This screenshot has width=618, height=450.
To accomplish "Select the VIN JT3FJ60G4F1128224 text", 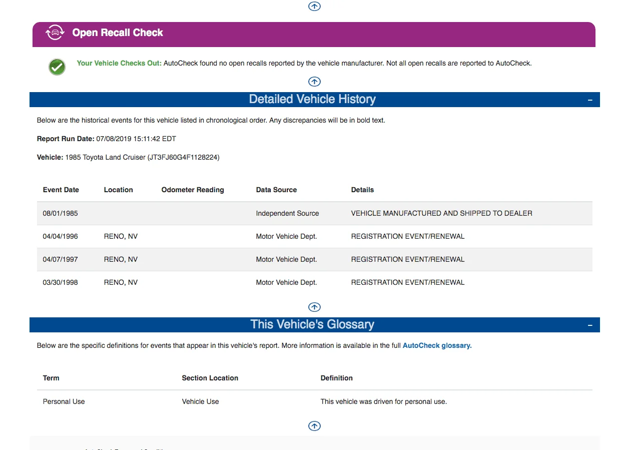I will pyautogui.click(x=183, y=157).
